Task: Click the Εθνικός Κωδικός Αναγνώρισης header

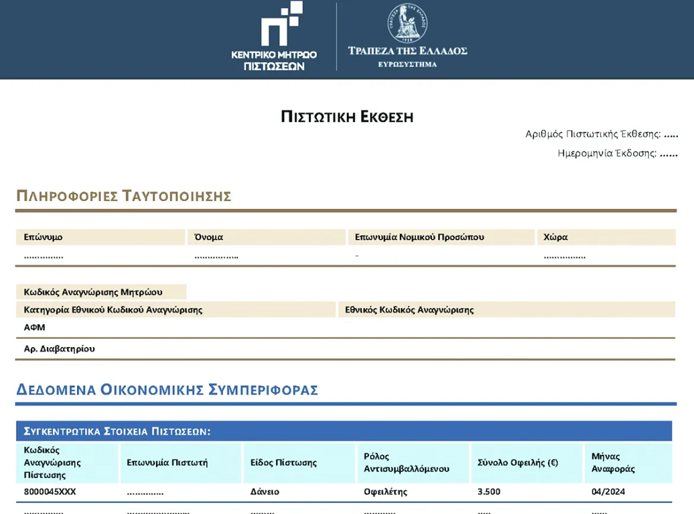Action: [409, 310]
